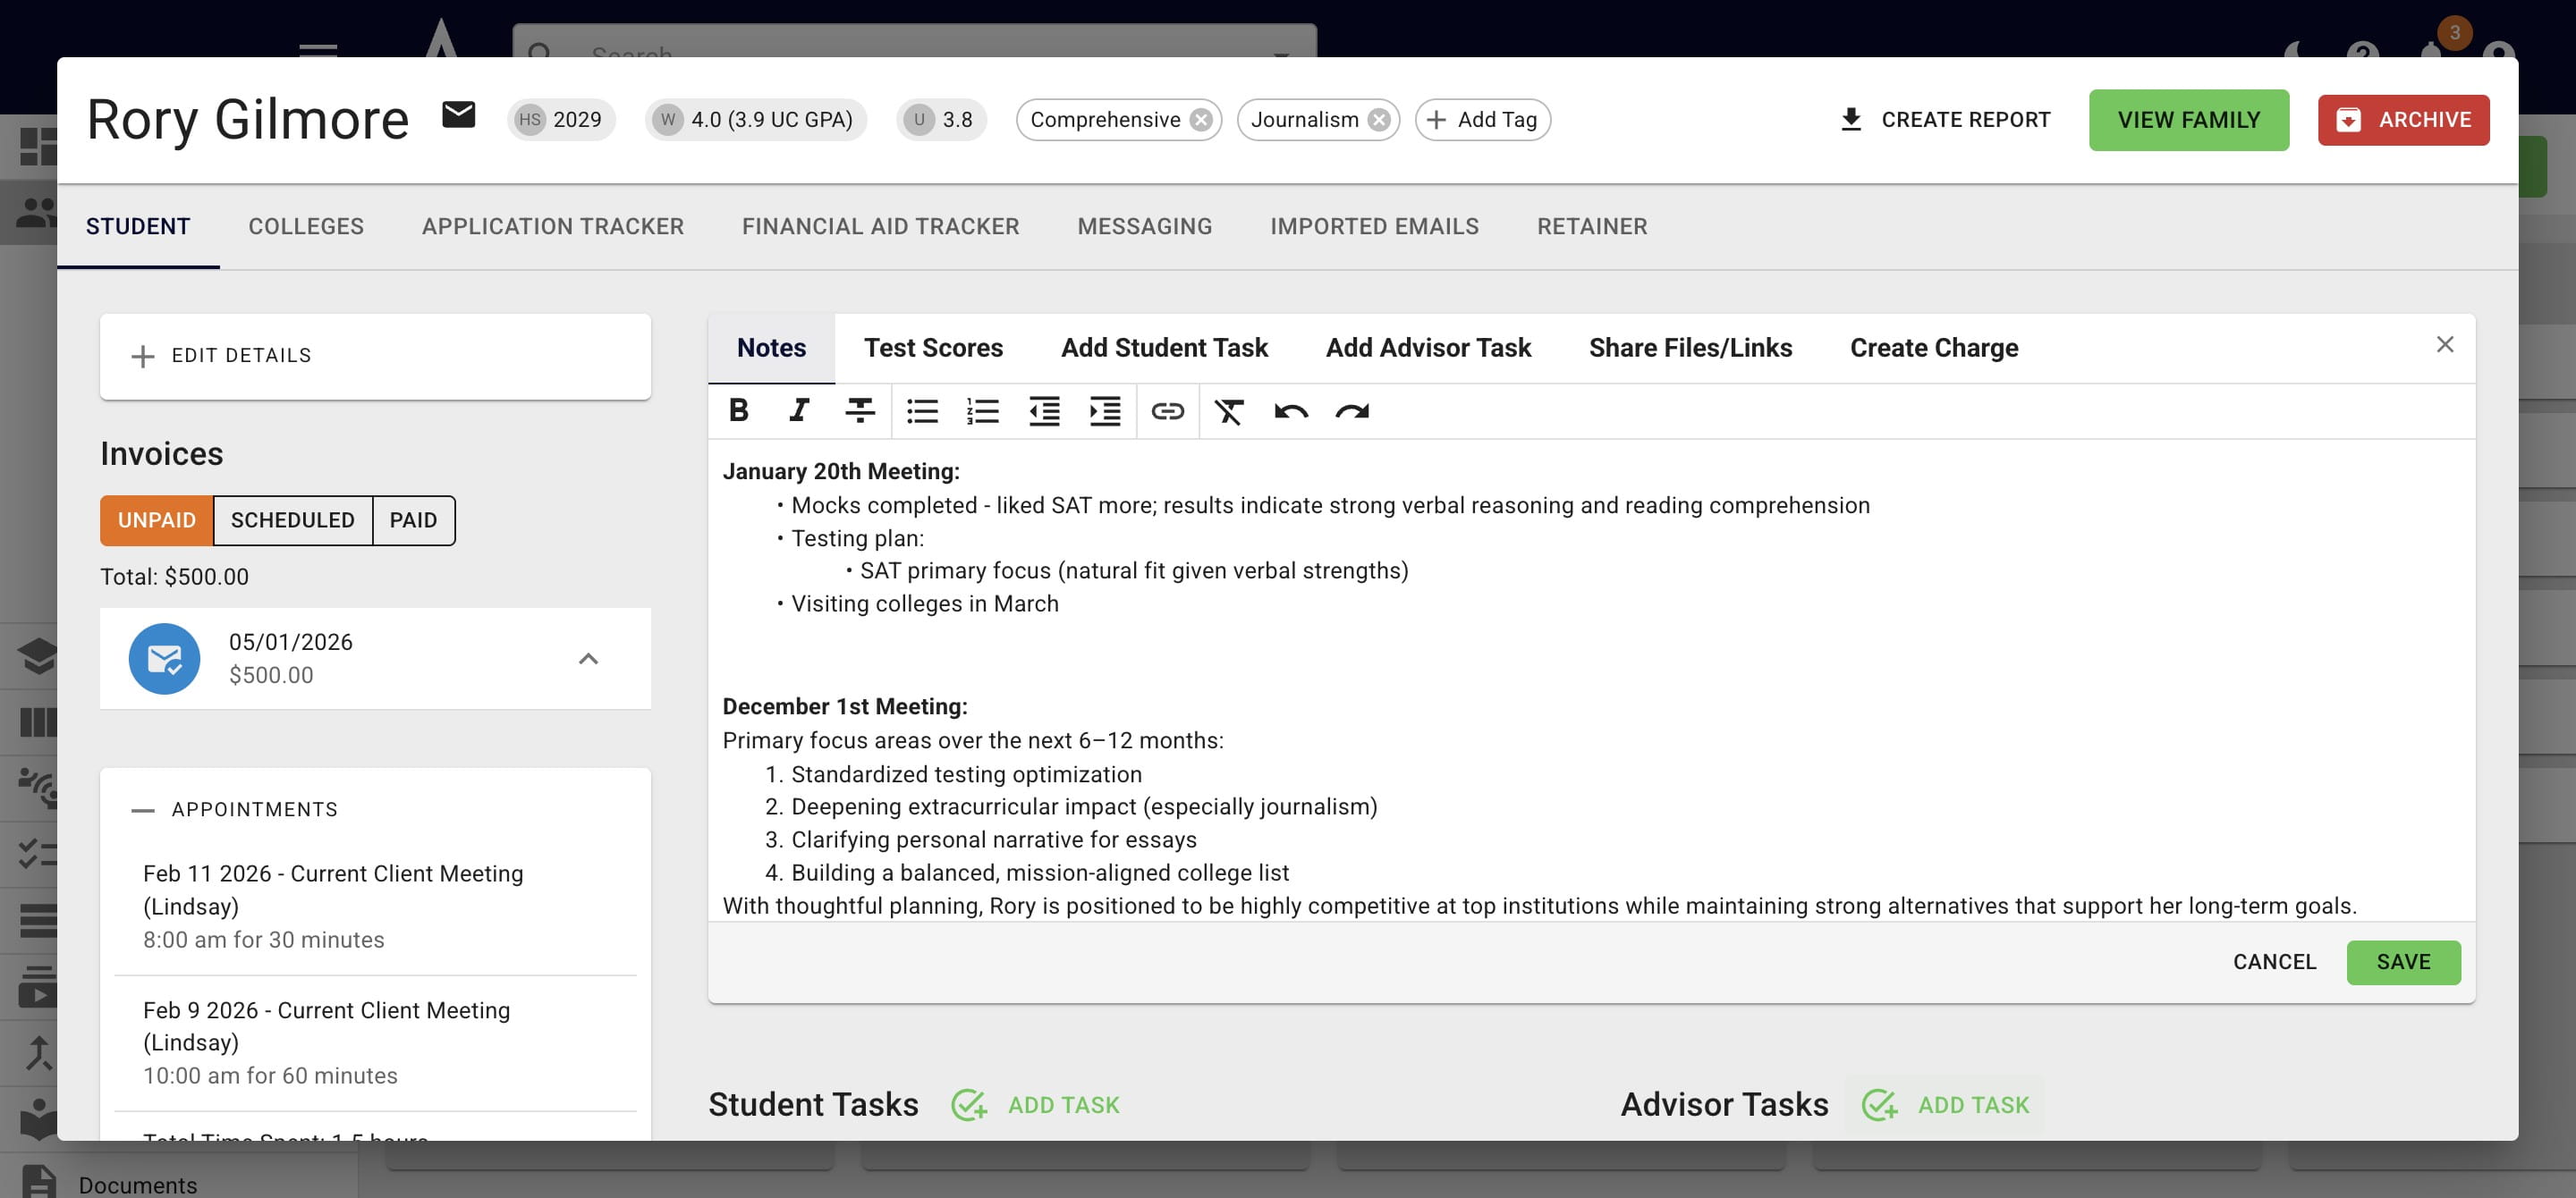
Task: Click the Add Tag chip
Action: click(1482, 120)
